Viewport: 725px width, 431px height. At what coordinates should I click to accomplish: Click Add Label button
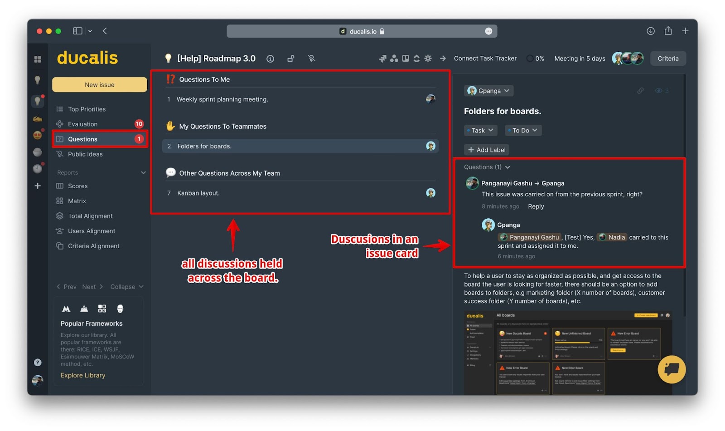487,150
